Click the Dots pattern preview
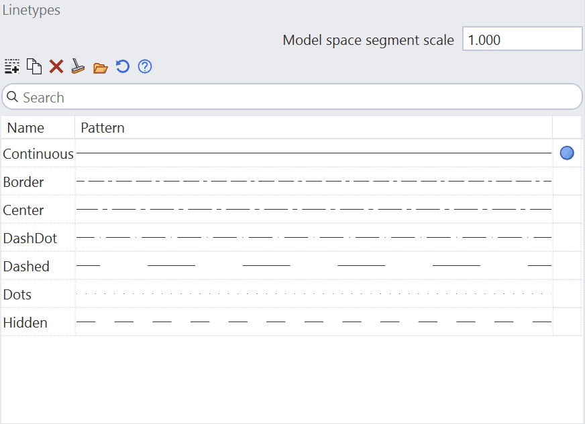 coord(314,293)
